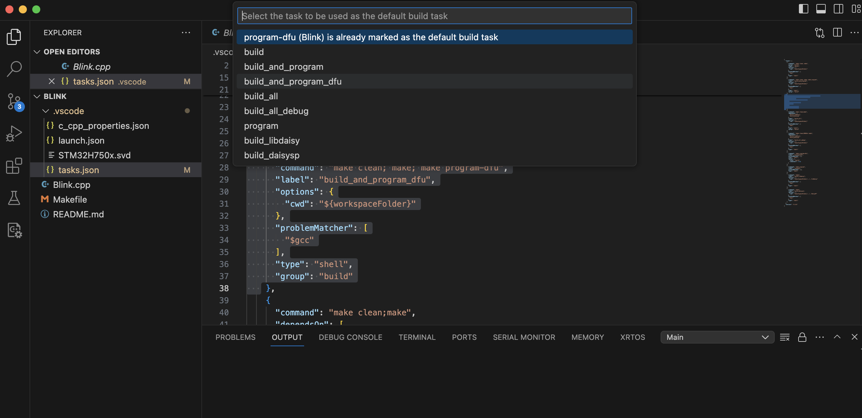Screen dimensions: 862x418
Task: Toggle secondary side bar layout button
Action: point(839,9)
